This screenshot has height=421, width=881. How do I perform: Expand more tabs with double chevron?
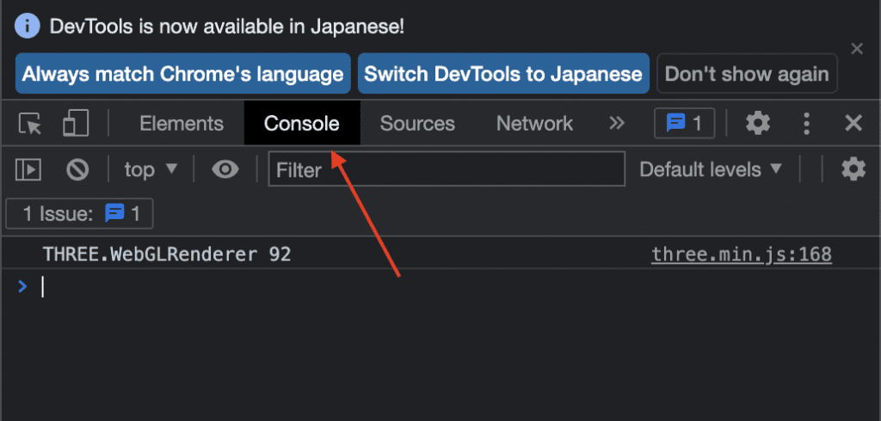[617, 123]
